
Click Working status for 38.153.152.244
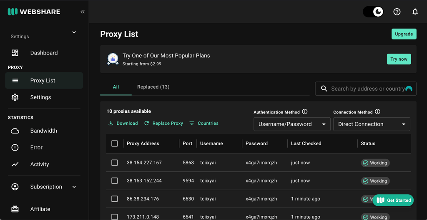click(375, 181)
